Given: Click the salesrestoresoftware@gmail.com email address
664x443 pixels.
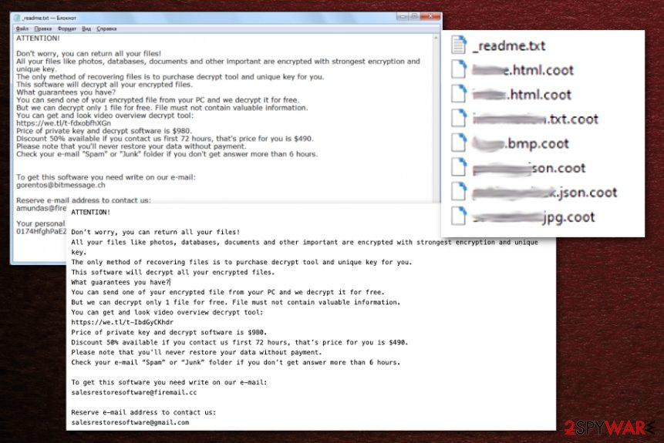Looking at the screenshot, I should (x=130, y=423).
